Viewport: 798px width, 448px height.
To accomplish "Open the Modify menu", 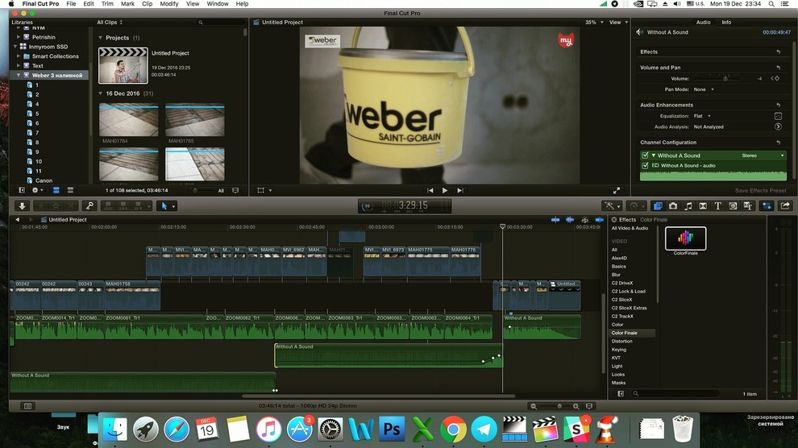I will [x=169, y=4].
